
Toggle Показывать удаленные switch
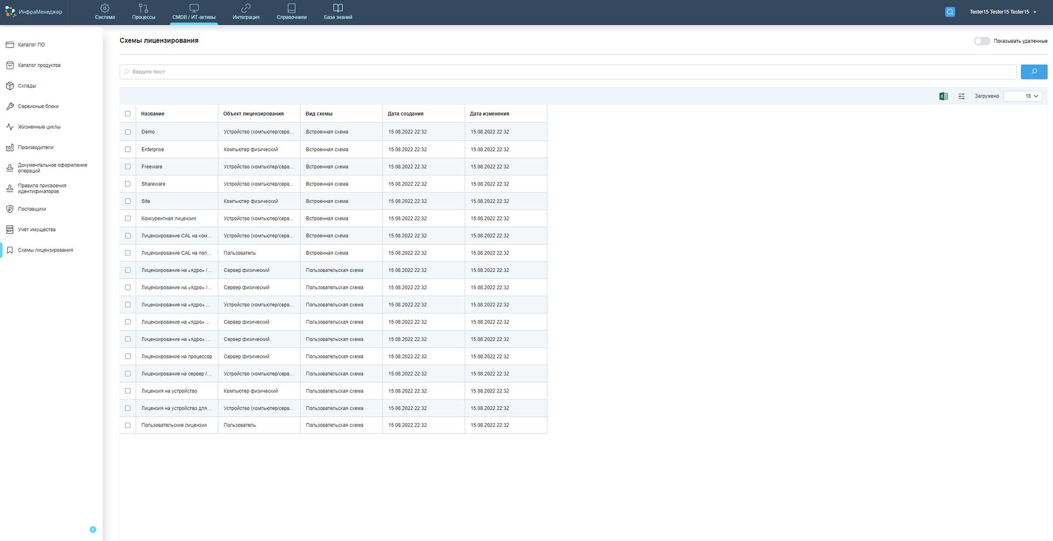click(982, 41)
